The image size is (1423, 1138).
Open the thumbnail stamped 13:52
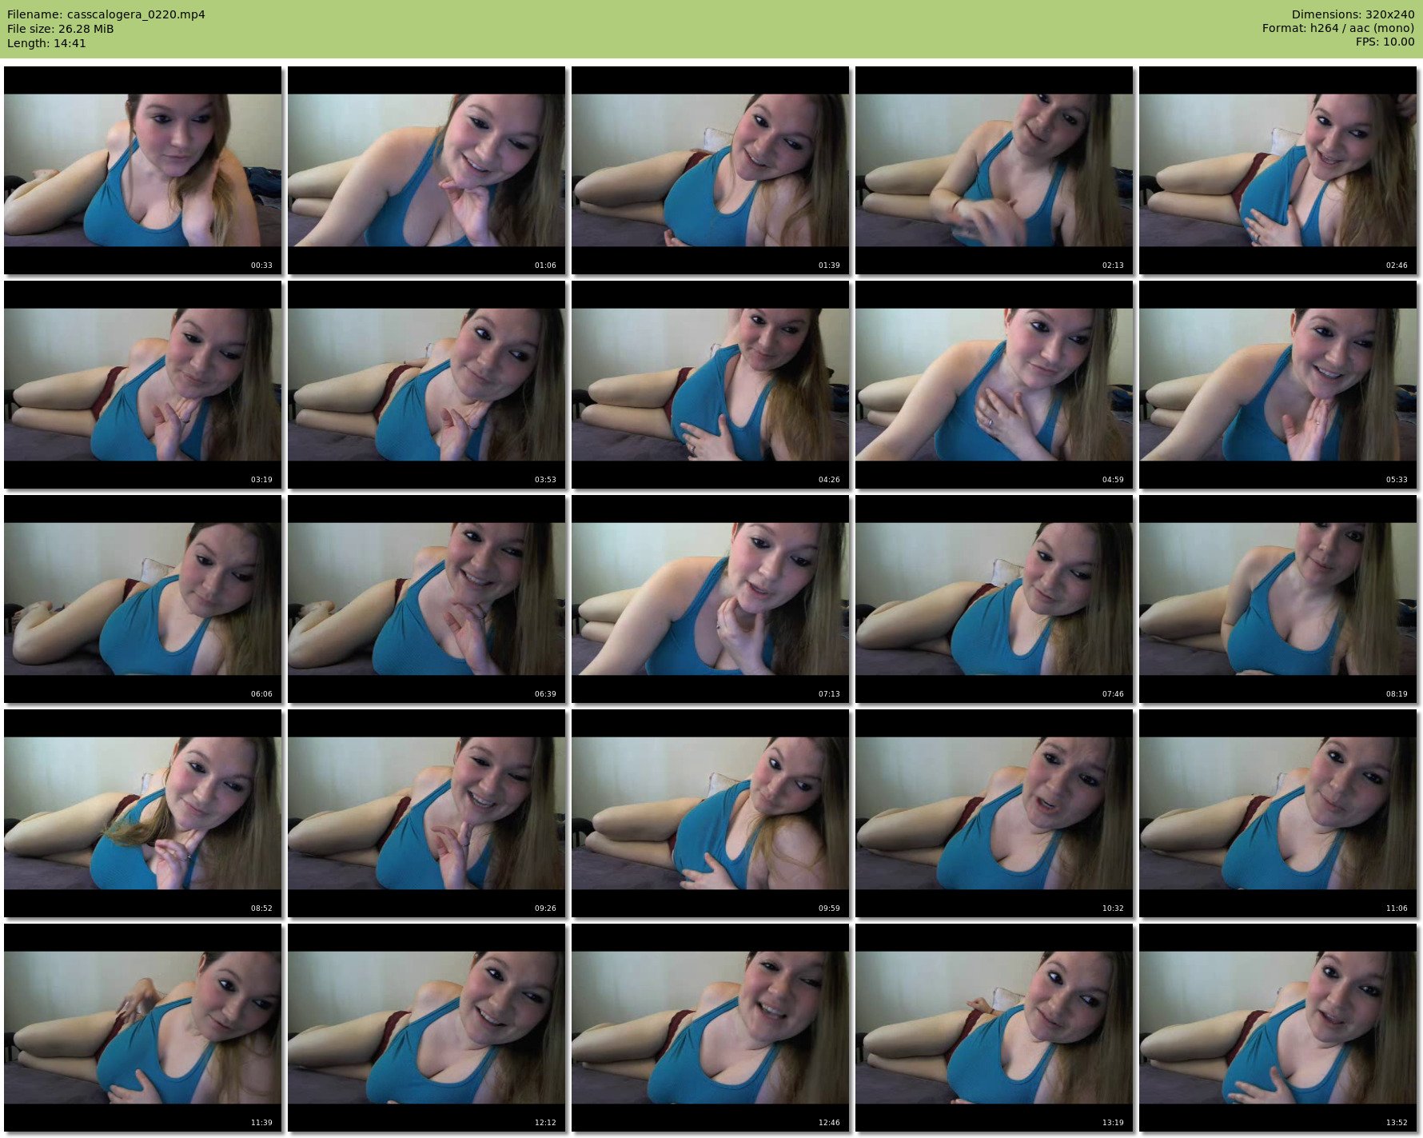1278,1028
